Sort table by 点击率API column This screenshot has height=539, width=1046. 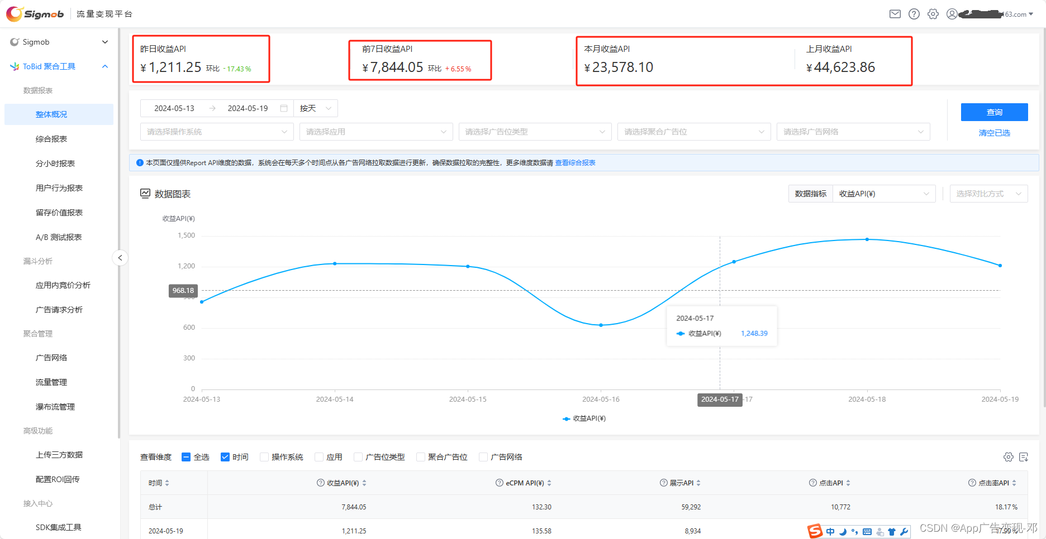point(1014,483)
